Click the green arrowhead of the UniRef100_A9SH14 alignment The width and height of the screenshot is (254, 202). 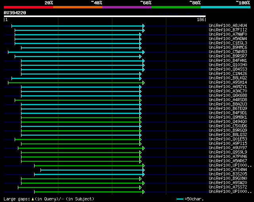[144, 83]
